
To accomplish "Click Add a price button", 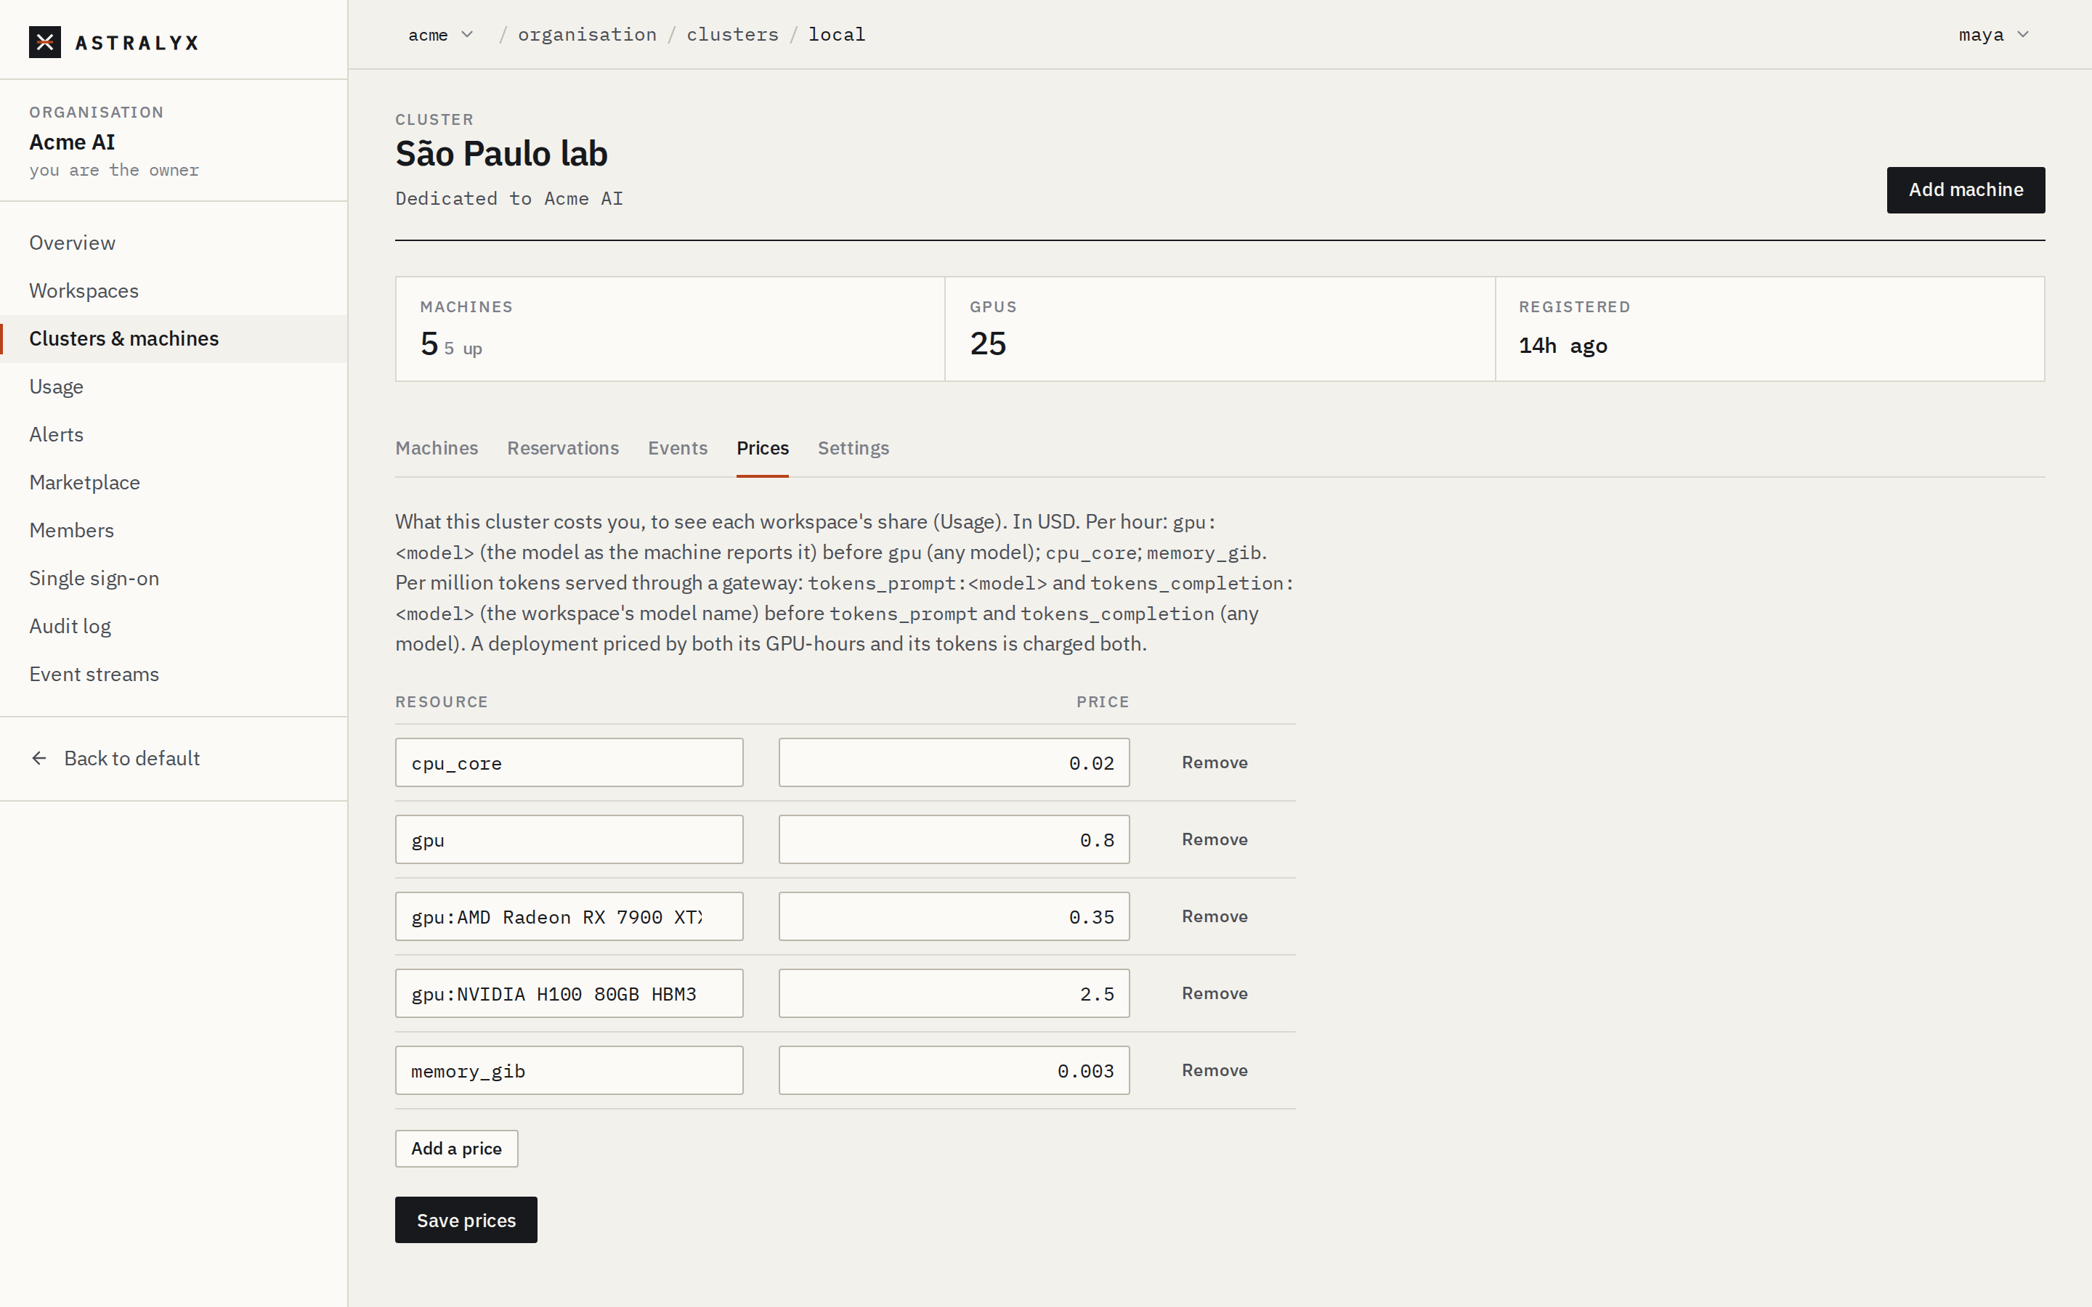I will (456, 1149).
